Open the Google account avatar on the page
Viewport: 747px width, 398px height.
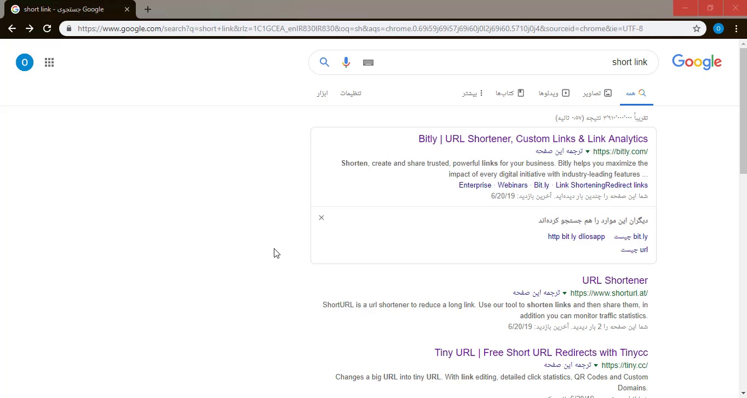(x=25, y=62)
